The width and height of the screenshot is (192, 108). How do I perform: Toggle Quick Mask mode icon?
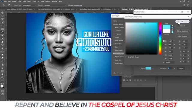tap(2, 91)
